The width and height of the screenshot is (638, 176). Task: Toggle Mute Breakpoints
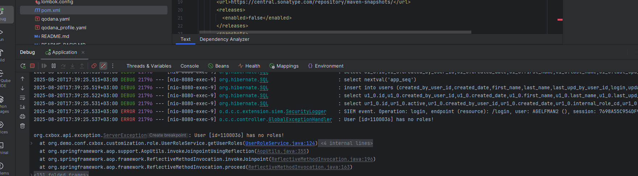(103, 66)
